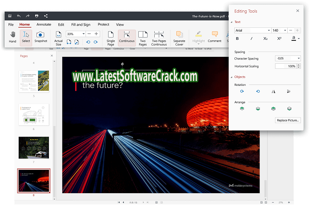Screen dimensions: 312x208
Task: Zoom in with ribbon plus button
Action: tap(96, 34)
